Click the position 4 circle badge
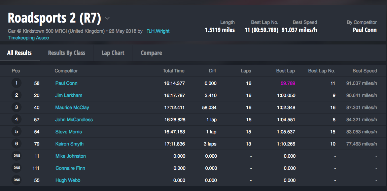Viewport: 387px width, 191px height. tap(16, 120)
